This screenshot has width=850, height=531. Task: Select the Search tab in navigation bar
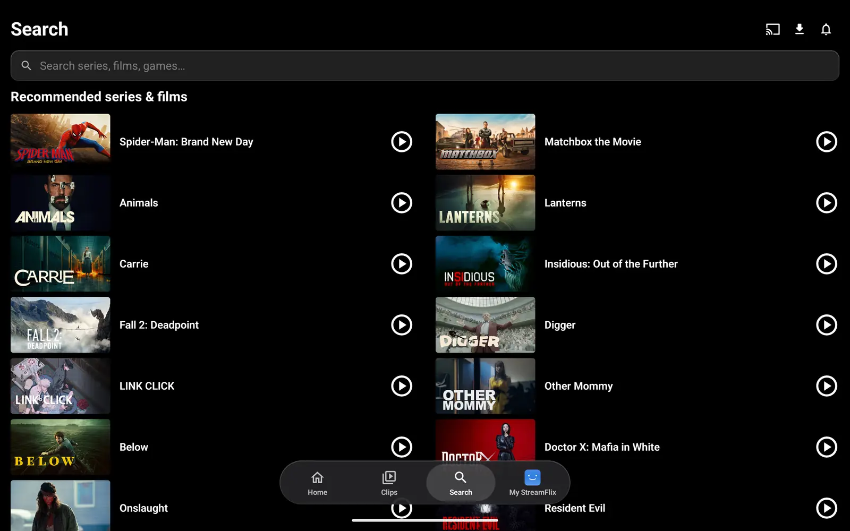click(x=461, y=483)
